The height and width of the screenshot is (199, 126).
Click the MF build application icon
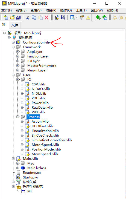(x=23, y=191)
